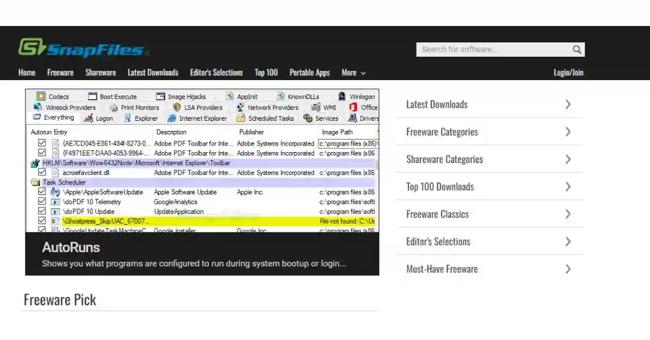The image size is (650, 340).
Task: Click the WMI tab icon
Action: (x=316, y=107)
